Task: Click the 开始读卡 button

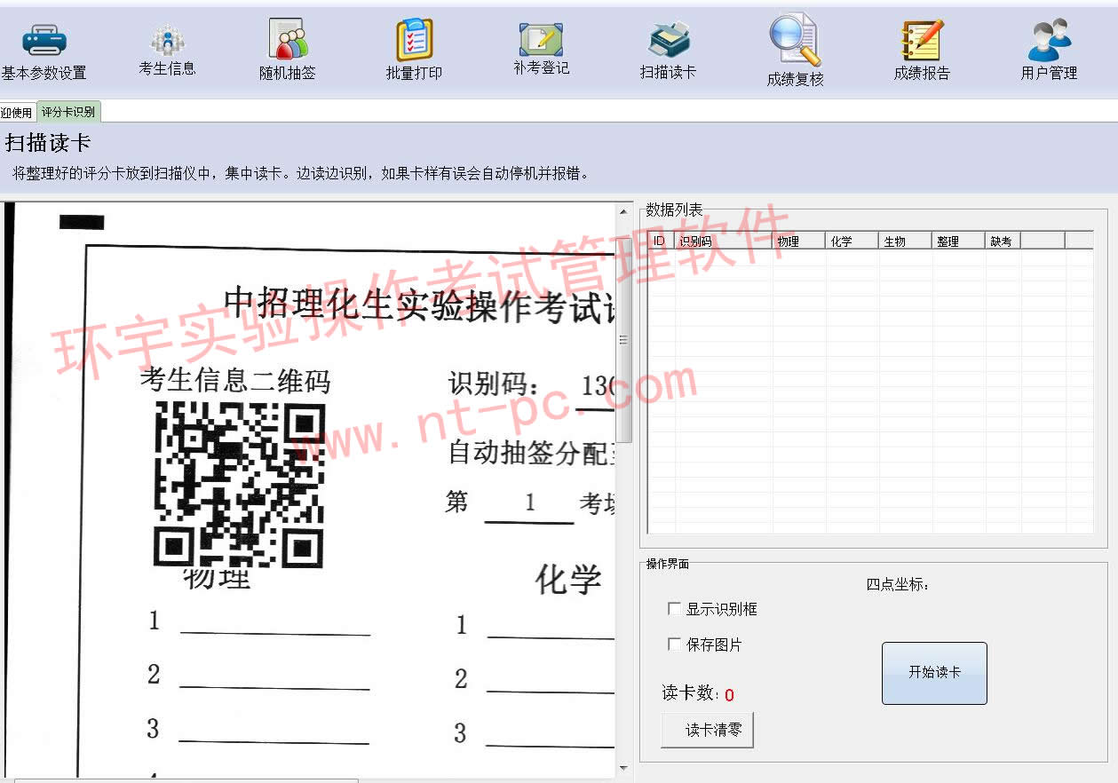Action: click(934, 673)
